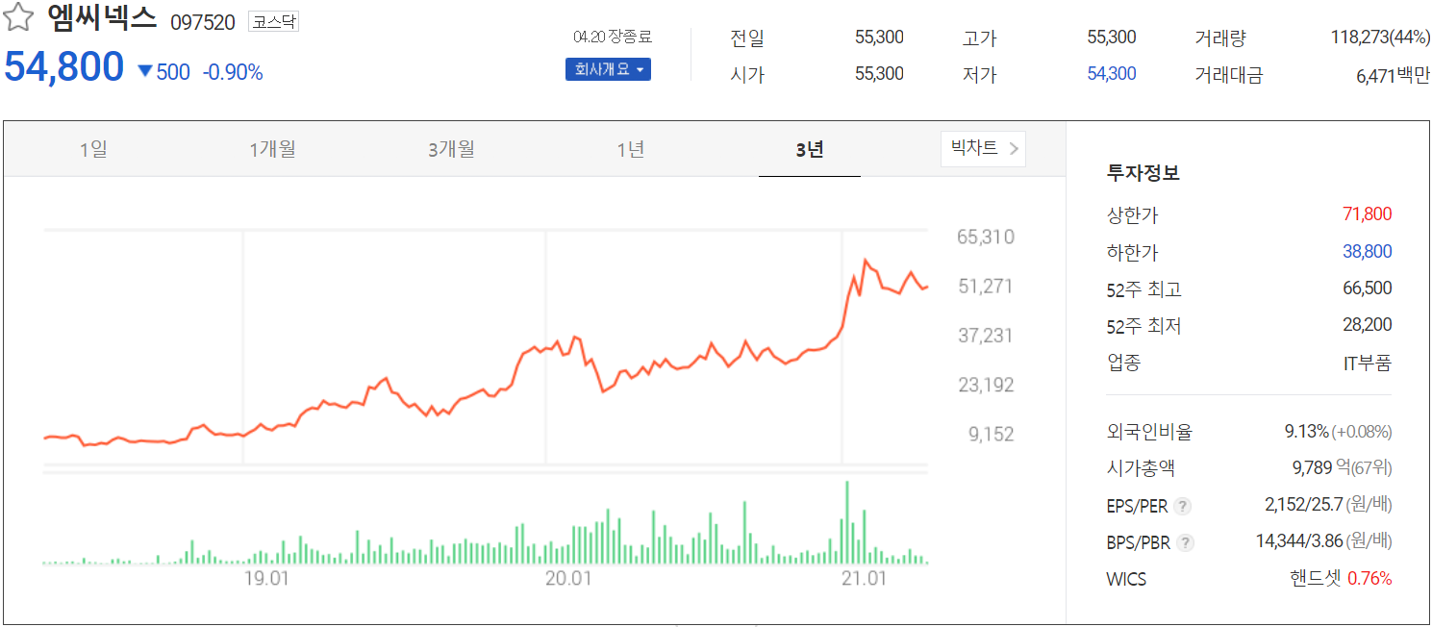Click the EPS/PER value 2,152/25.7
Viewport: 1432px width, 627px height.
1303,505
